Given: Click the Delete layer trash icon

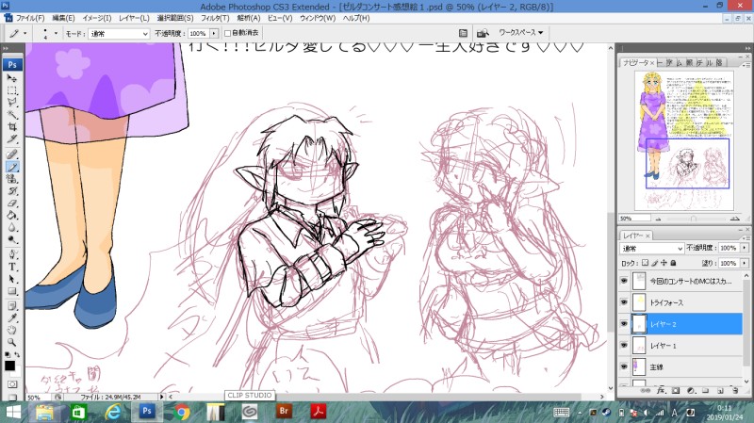Looking at the screenshot, I should coord(735,391).
